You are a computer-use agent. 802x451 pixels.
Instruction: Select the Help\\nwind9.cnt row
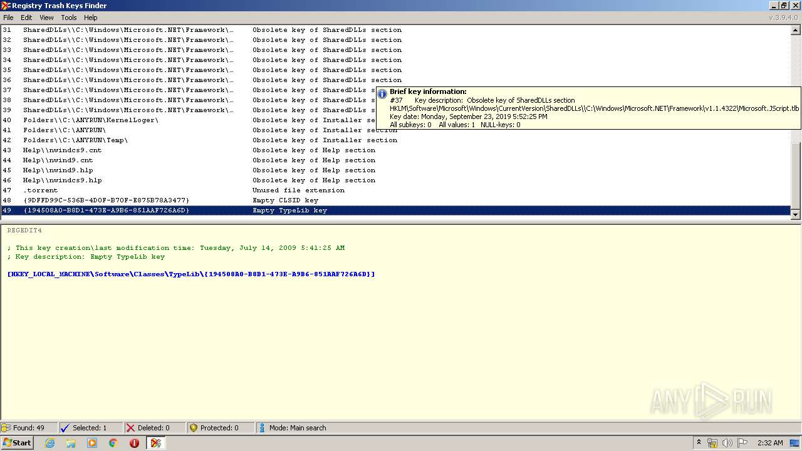pos(396,160)
